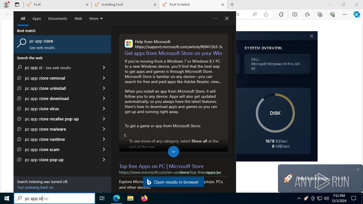
Task: Click 'Turn indexing back on.' link
Action: point(35,187)
